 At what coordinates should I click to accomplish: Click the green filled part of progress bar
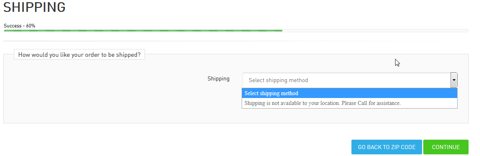(143, 31)
